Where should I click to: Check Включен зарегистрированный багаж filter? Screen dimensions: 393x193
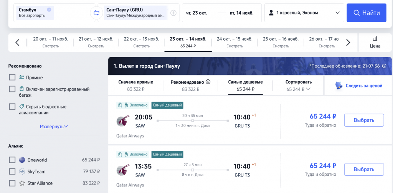(x=12, y=89)
